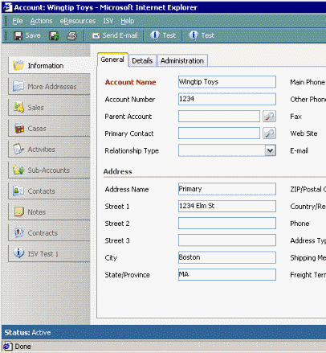Click the Street 2 field

pyautogui.click(x=227, y=224)
